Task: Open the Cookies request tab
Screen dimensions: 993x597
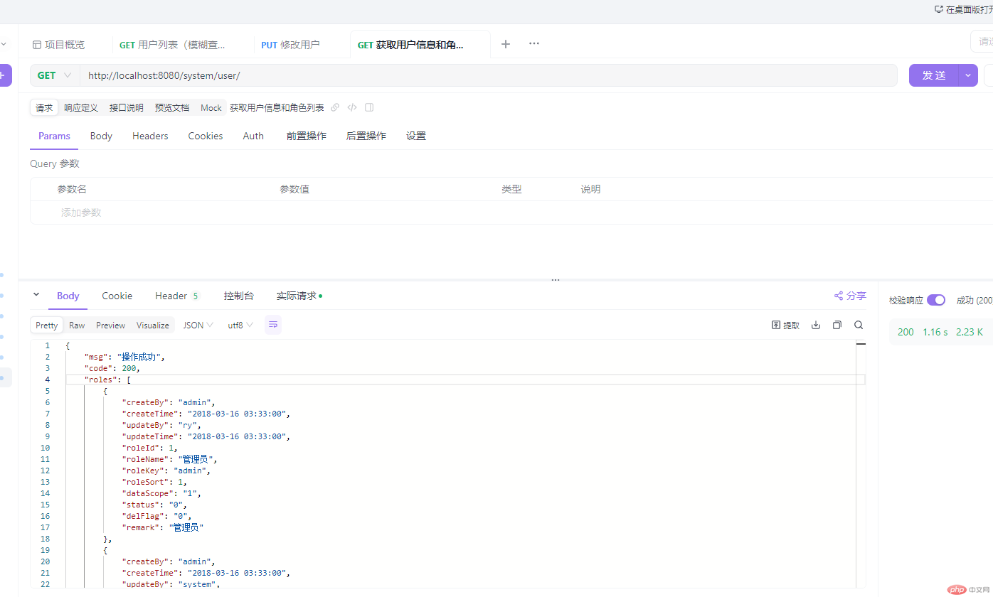Action: coord(206,136)
